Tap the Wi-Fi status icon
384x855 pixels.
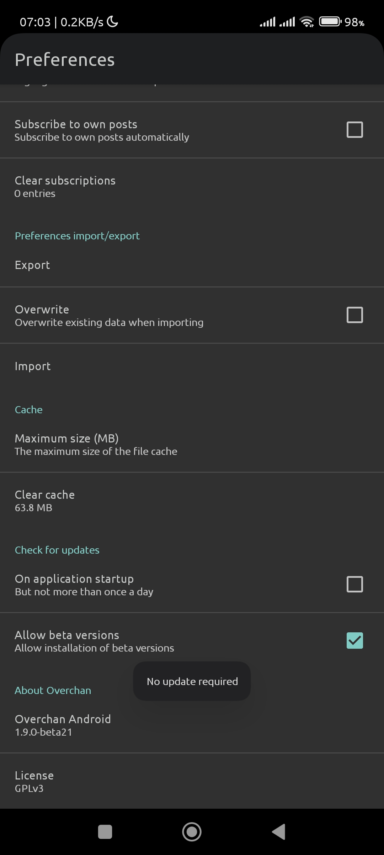click(x=307, y=22)
